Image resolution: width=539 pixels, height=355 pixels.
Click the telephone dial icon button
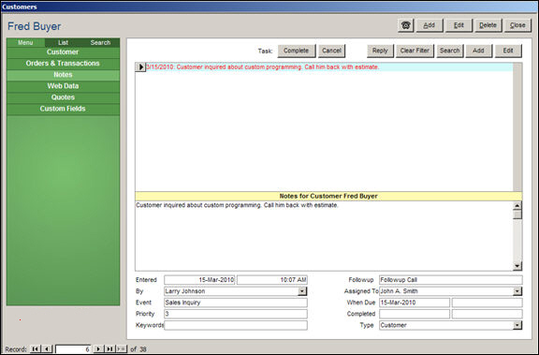click(405, 25)
